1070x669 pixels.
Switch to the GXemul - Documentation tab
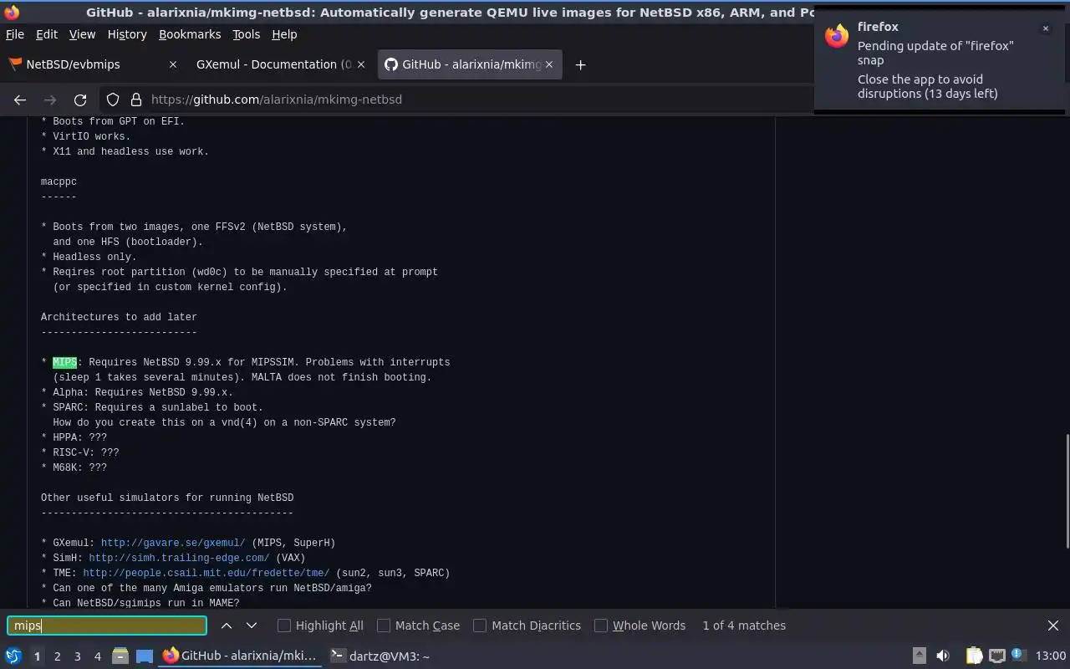[280, 64]
